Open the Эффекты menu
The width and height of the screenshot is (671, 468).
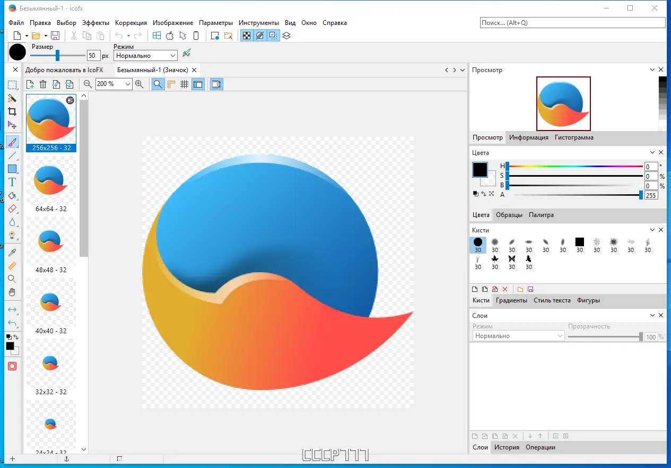(x=95, y=23)
